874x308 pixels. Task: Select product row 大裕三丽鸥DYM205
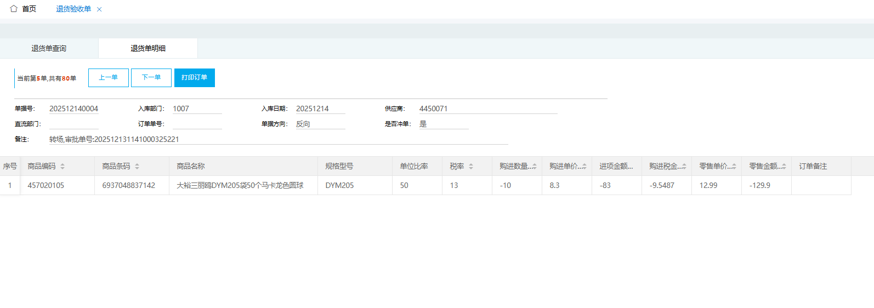(x=240, y=185)
